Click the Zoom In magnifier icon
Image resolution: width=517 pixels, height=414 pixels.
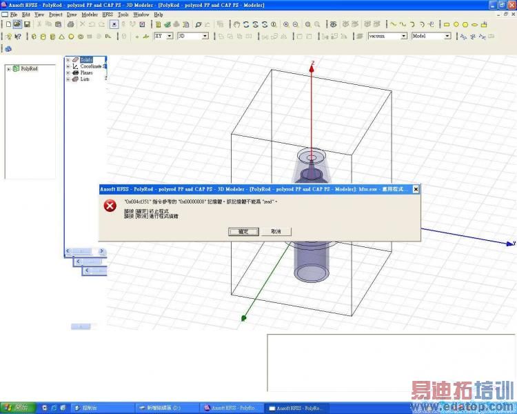point(286,24)
